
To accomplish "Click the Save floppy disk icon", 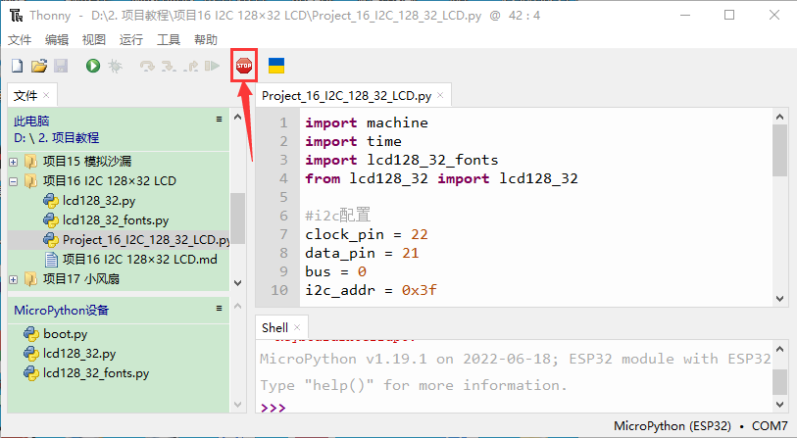I will tap(61, 66).
